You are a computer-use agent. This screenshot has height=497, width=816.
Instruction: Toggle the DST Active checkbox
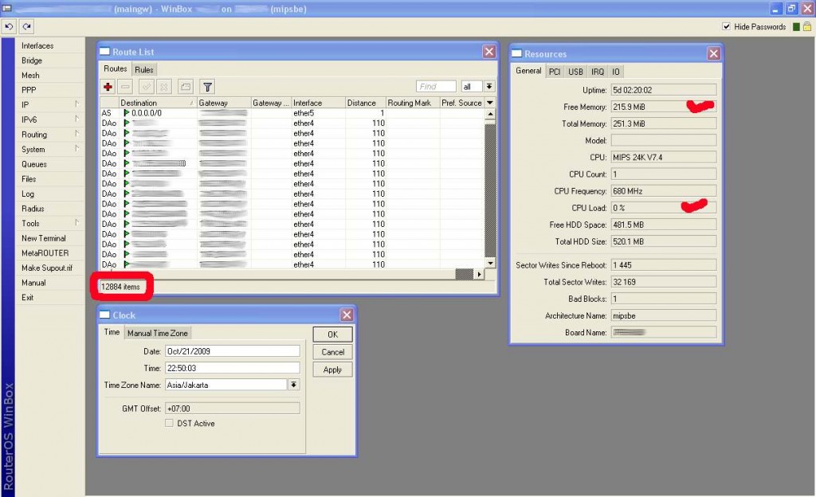[x=169, y=423]
